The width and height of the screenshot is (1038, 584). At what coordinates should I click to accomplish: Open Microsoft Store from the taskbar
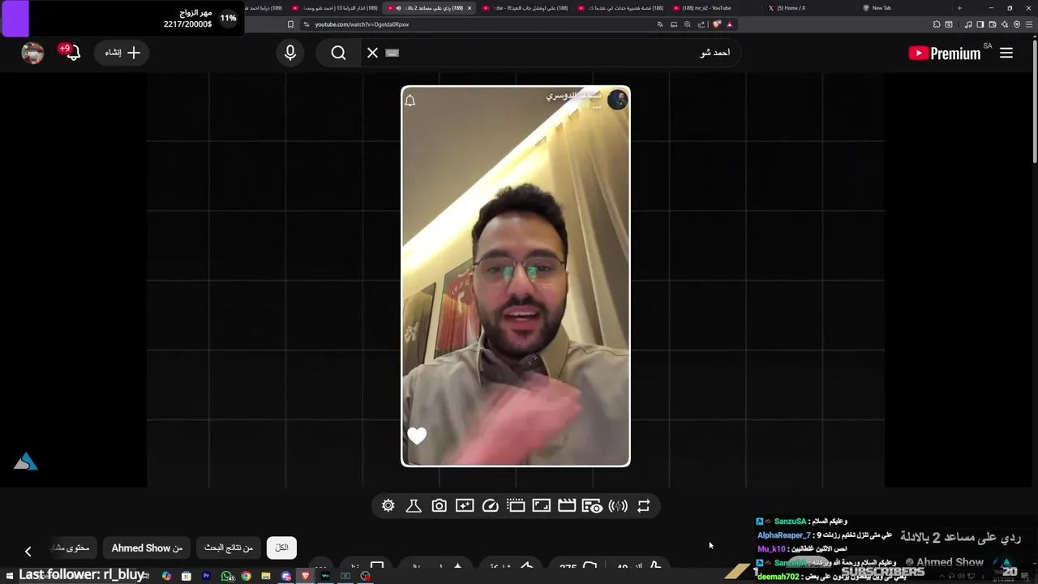pos(187,576)
